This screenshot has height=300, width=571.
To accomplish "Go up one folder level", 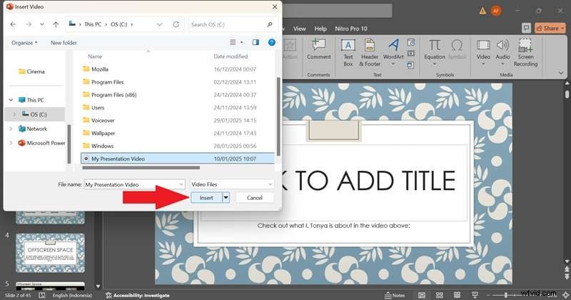I will (x=56, y=24).
